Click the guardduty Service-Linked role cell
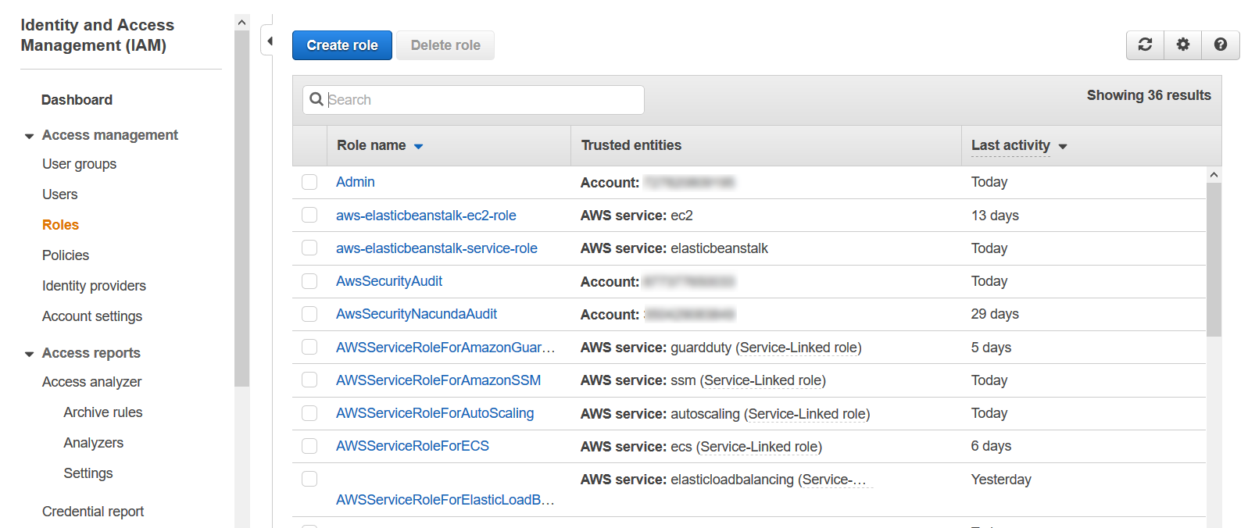 click(x=721, y=348)
